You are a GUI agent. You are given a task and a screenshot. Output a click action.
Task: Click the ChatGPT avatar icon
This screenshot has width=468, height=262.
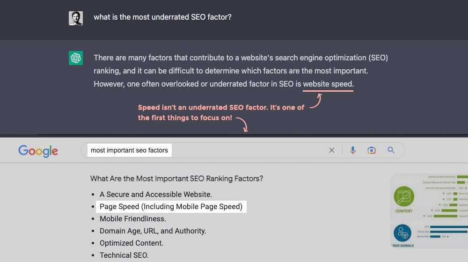(x=76, y=58)
